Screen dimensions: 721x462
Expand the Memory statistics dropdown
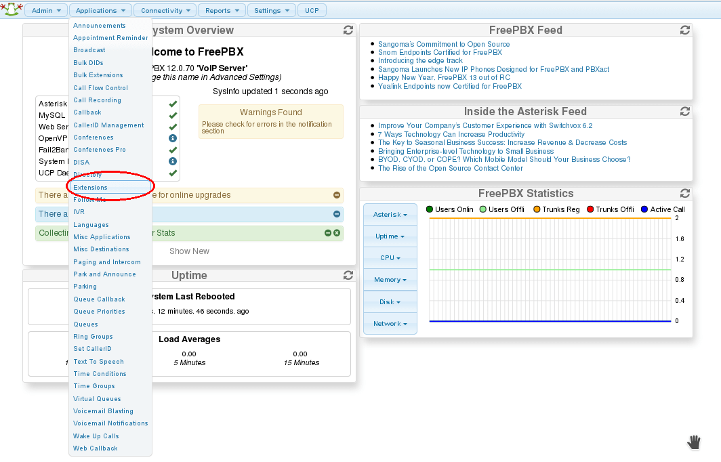[390, 280]
